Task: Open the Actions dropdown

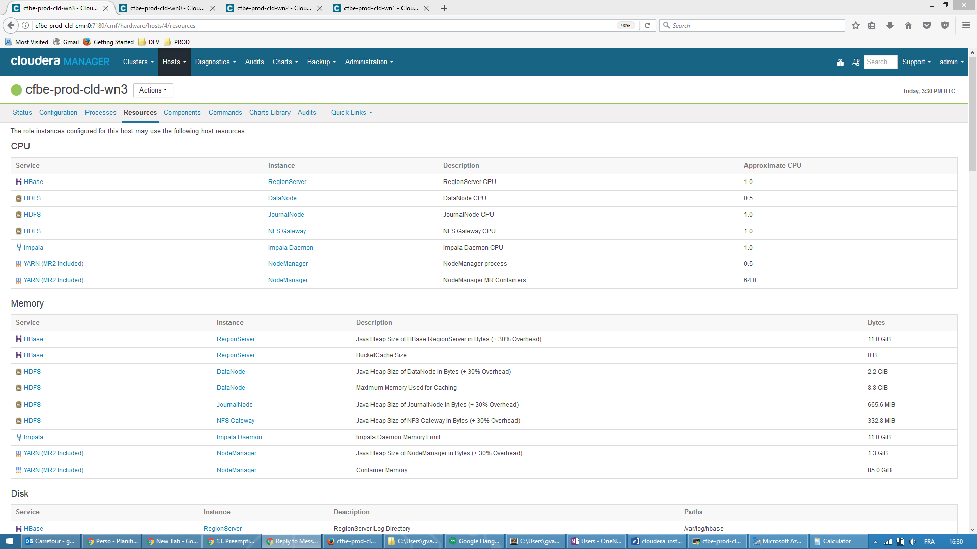Action: click(x=153, y=90)
